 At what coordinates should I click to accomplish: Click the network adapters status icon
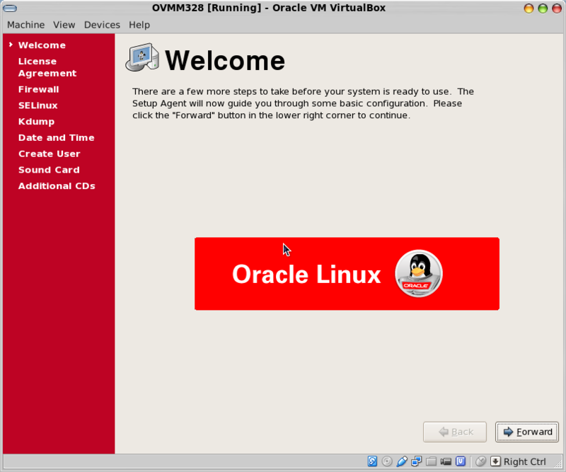[417, 461]
